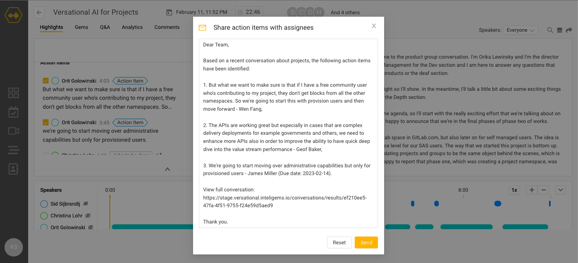Go back with the left arrow button
The height and width of the screenshot is (263, 578).
click(39, 12)
